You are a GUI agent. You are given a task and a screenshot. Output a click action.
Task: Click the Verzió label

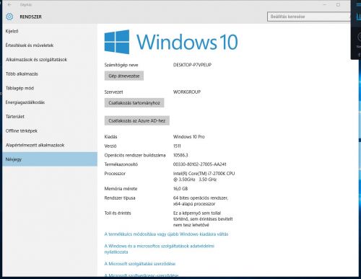click(110, 146)
